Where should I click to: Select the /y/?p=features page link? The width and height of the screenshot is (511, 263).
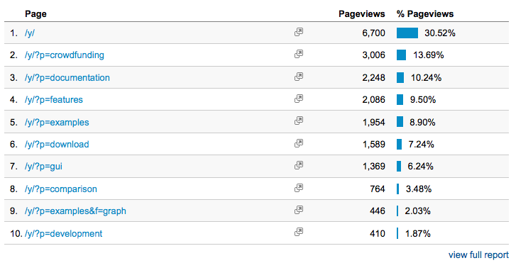53,100
